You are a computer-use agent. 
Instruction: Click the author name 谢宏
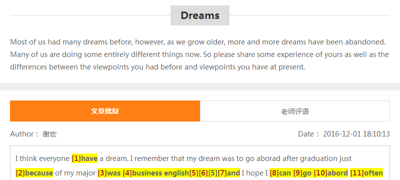pos(49,134)
